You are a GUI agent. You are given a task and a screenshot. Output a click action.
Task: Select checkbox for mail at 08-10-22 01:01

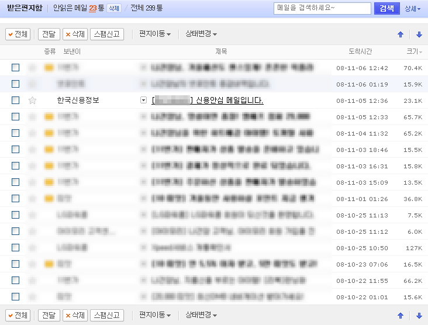pos(16,296)
